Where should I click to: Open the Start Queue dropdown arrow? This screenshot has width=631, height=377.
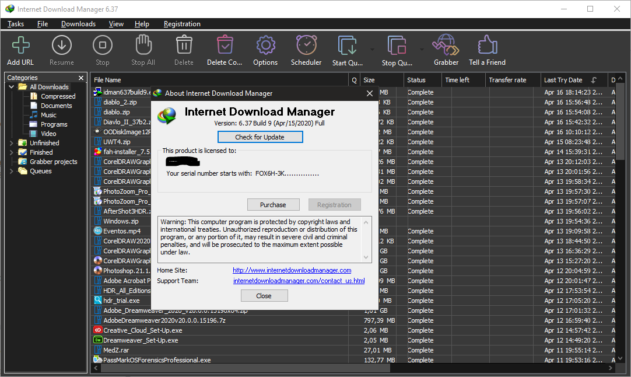(372, 50)
